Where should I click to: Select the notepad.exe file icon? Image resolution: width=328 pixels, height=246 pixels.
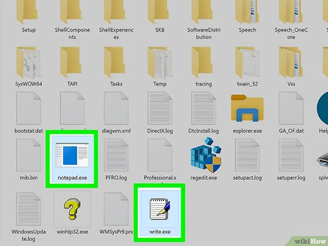click(x=72, y=155)
